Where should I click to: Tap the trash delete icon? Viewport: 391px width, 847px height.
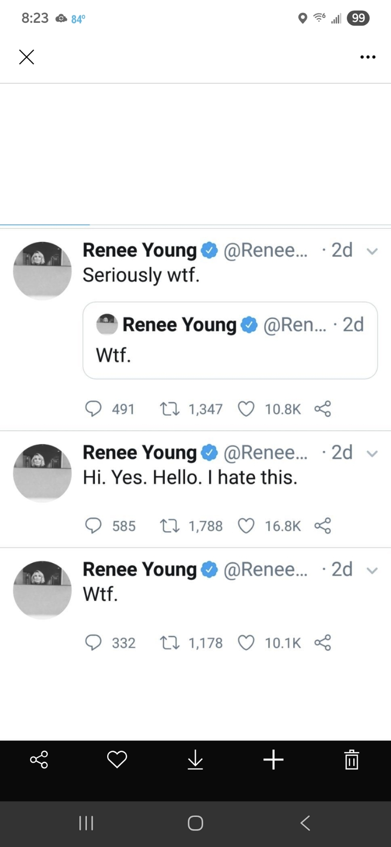pyautogui.click(x=352, y=759)
